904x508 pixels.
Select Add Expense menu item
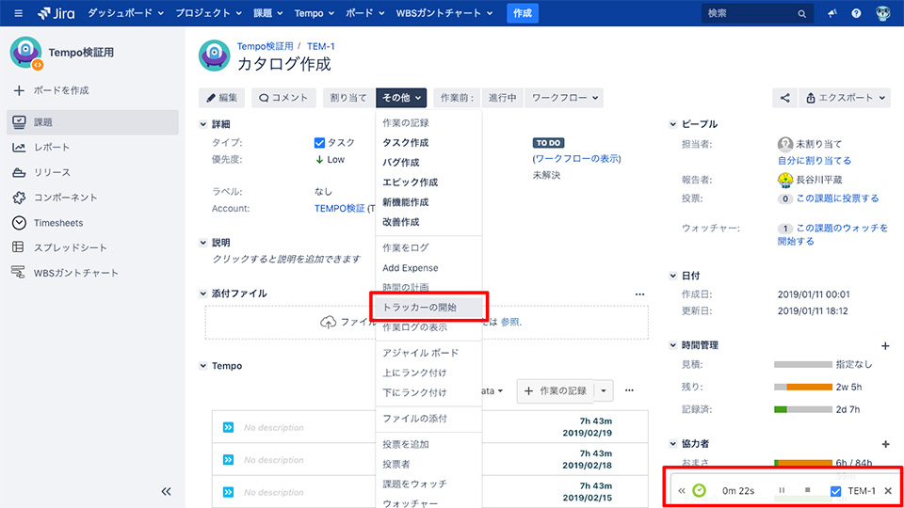click(x=428, y=268)
